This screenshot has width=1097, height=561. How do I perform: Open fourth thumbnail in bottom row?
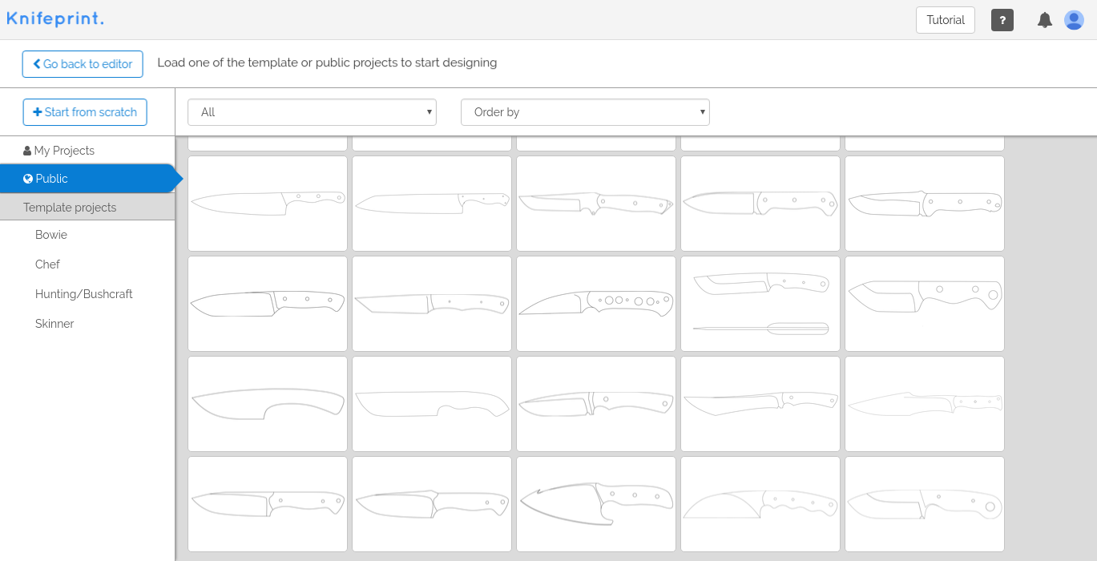coord(760,504)
